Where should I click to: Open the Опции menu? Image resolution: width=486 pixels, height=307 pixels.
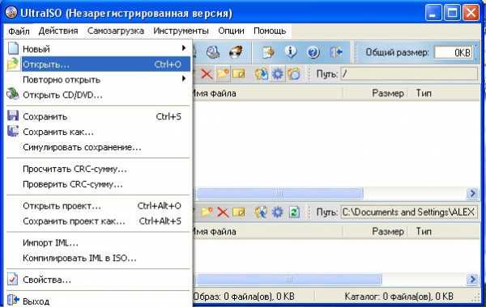[231, 32]
